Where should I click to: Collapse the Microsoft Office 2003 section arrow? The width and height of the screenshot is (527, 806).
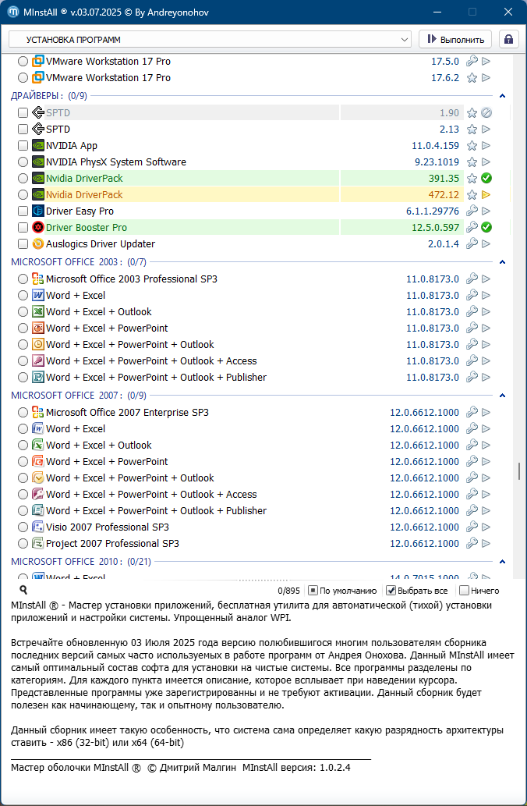pyautogui.click(x=502, y=262)
